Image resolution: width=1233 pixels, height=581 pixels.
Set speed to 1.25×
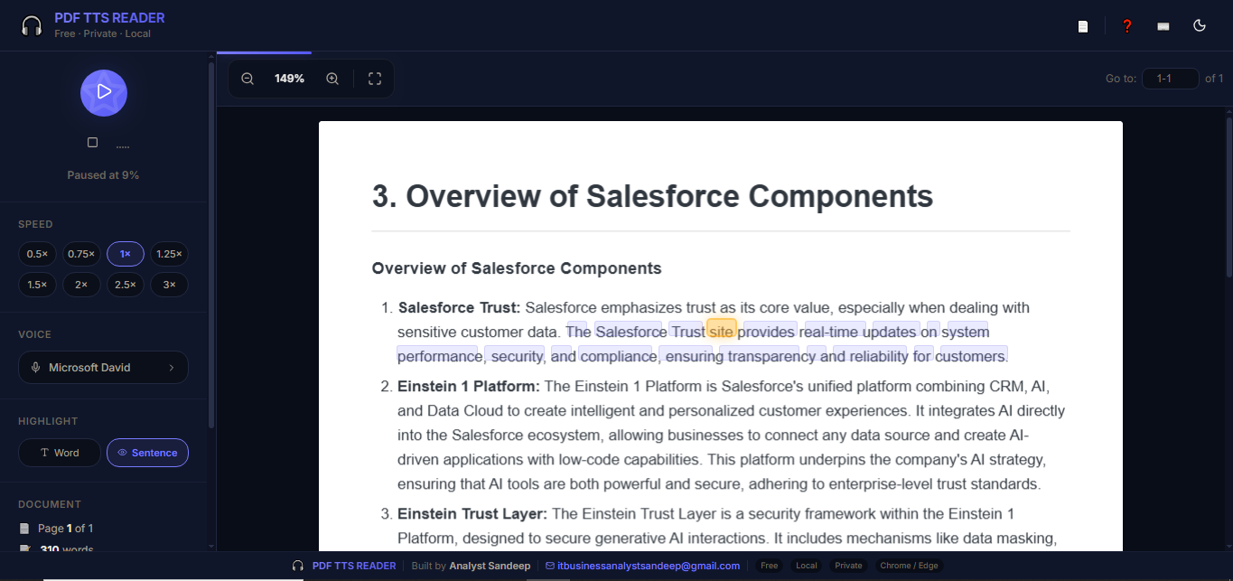click(169, 254)
